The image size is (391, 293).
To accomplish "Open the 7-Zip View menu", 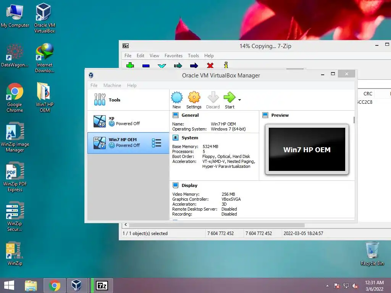I will [154, 56].
